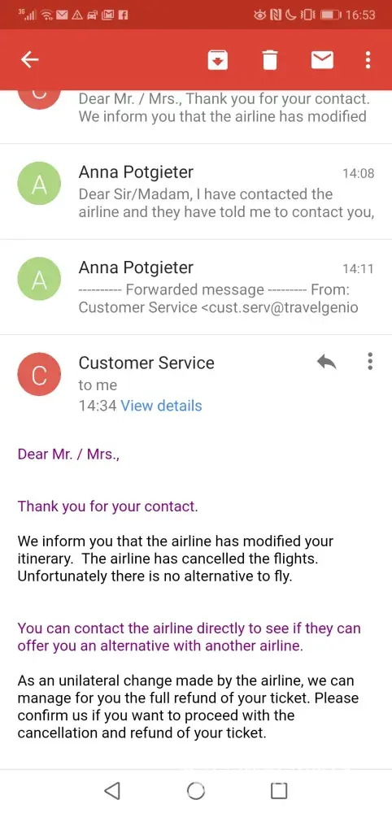Tap the status bar clock showing 16:53
This screenshot has width=392, height=813.
[359, 15]
